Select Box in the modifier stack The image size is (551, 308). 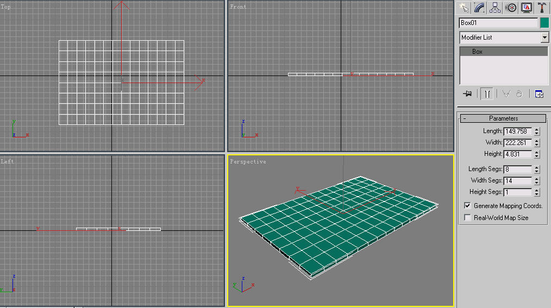pos(477,52)
